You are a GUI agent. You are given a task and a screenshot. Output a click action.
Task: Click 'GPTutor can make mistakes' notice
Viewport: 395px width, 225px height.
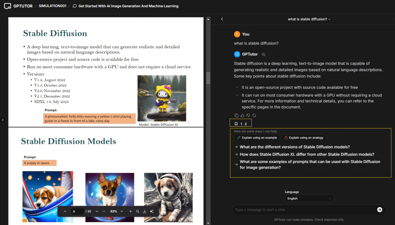pos(309,220)
